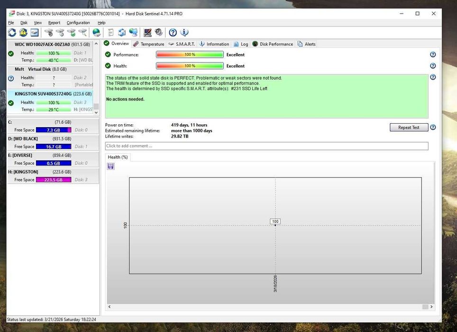Click the '29.82 TB' lifetime writes value
This screenshot has height=332, width=457.
(x=180, y=137)
